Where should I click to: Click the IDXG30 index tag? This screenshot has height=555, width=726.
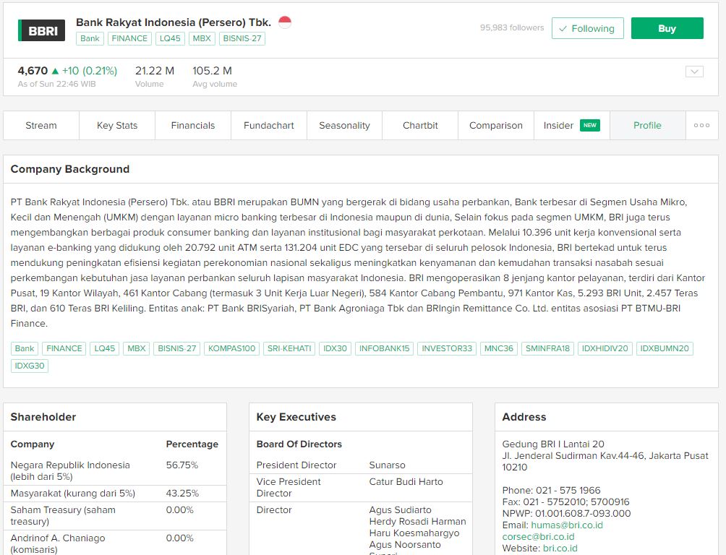(x=30, y=366)
